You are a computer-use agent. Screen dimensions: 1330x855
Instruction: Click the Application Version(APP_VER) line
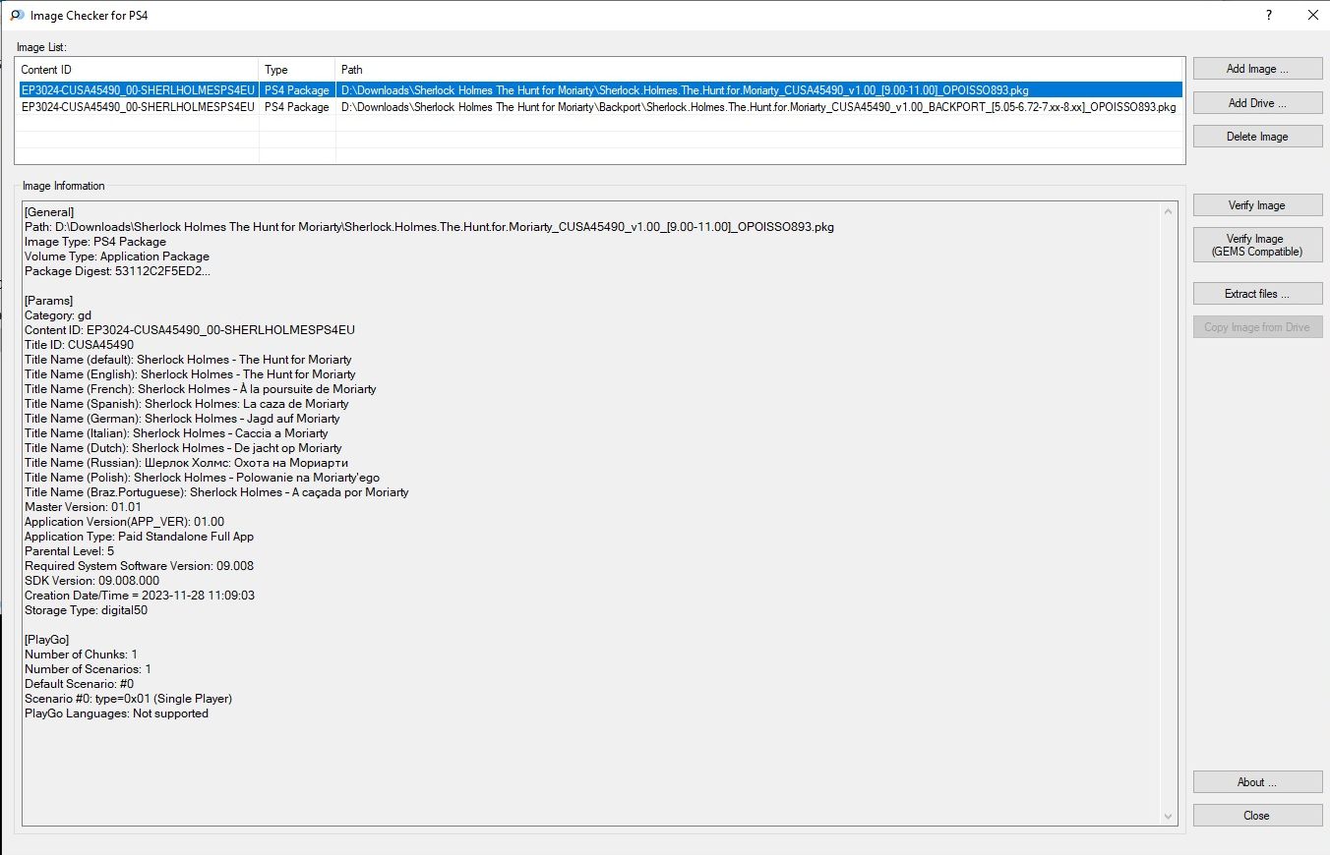tap(124, 522)
